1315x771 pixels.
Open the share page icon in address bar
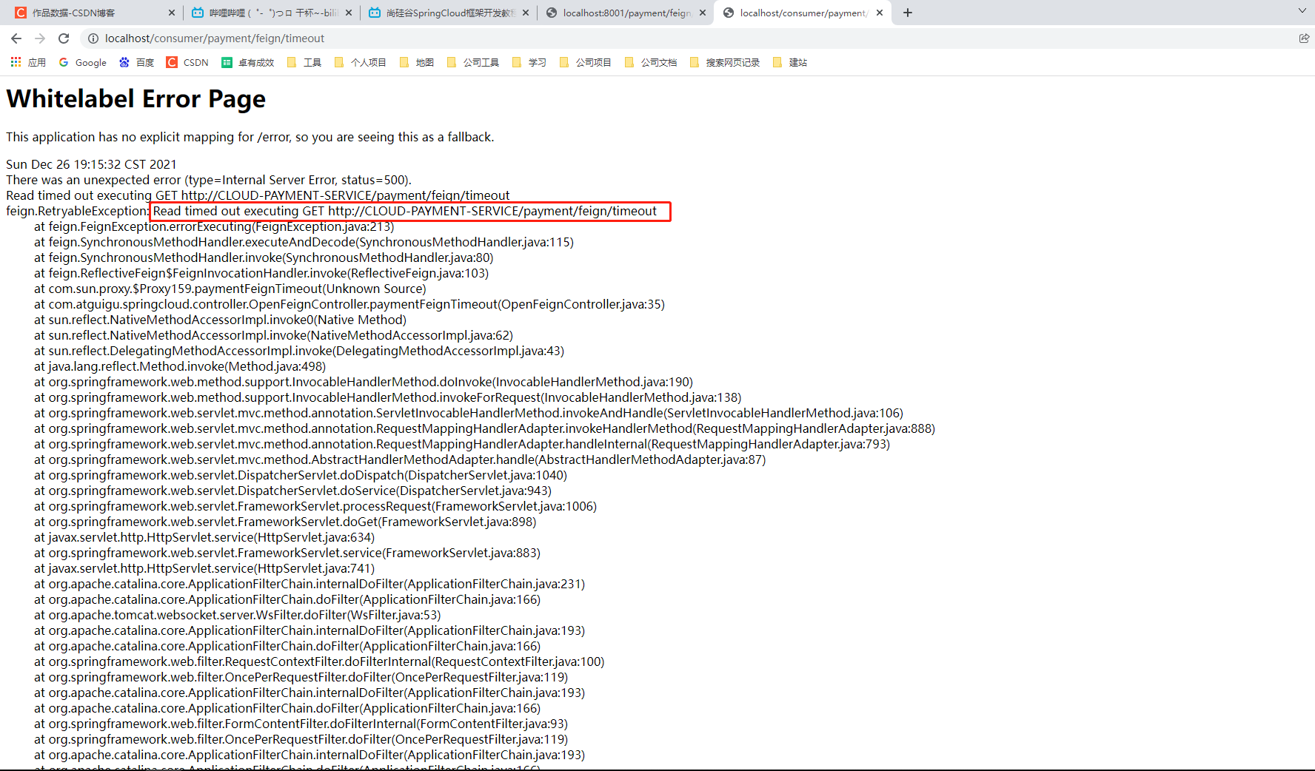pyautogui.click(x=1304, y=38)
